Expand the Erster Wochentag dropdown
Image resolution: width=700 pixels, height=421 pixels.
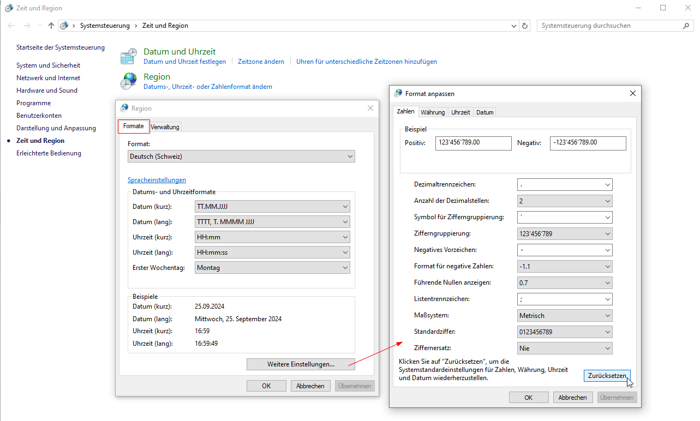(272, 268)
